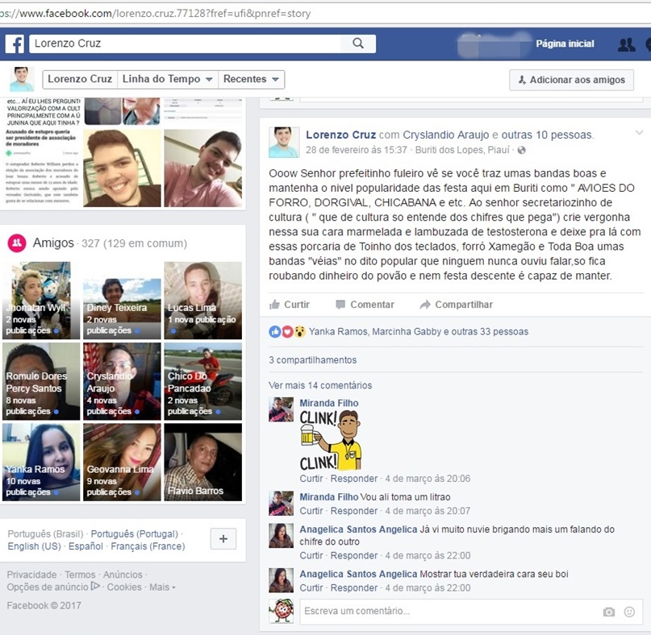This screenshot has height=635, width=651.
Task: Open post options chevron on Lorenzo's post
Action: click(639, 132)
